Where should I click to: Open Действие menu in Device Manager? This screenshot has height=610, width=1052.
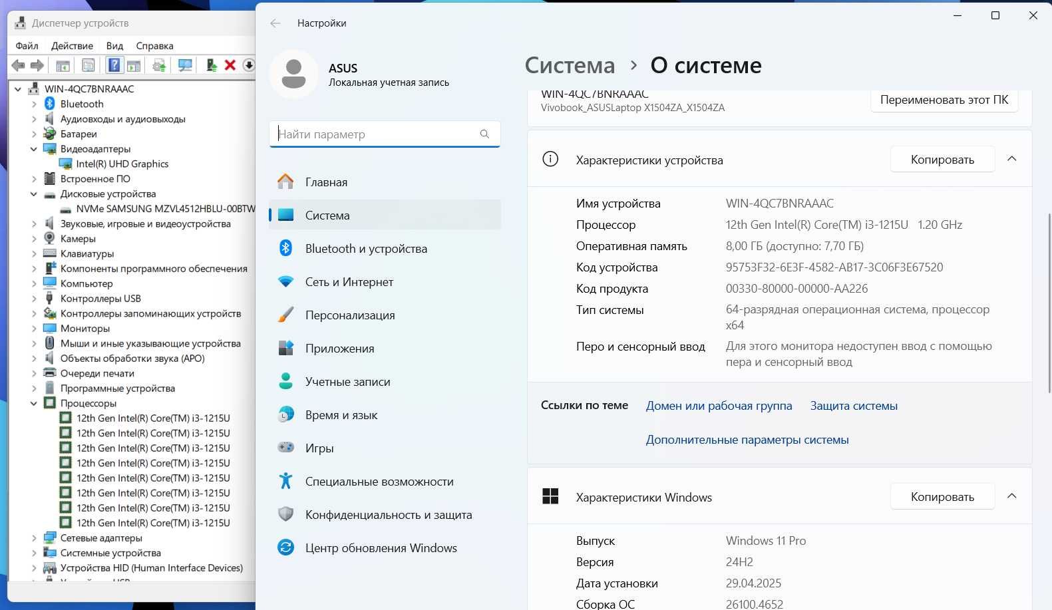pyautogui.click(x=72, y=46)
